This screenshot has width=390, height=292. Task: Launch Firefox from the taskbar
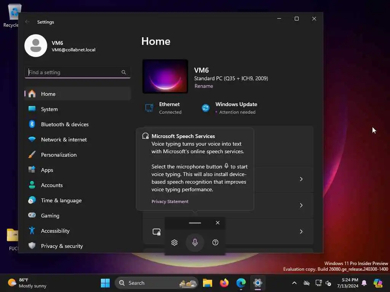224,283
